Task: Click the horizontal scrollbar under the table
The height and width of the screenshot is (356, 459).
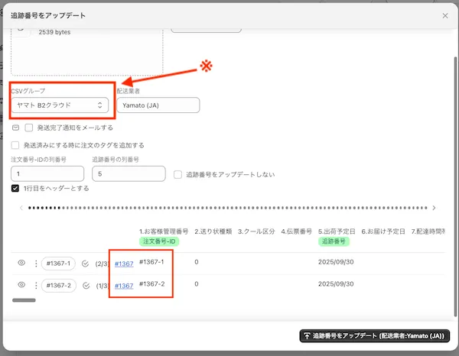Action: click(x=24, y=300)
